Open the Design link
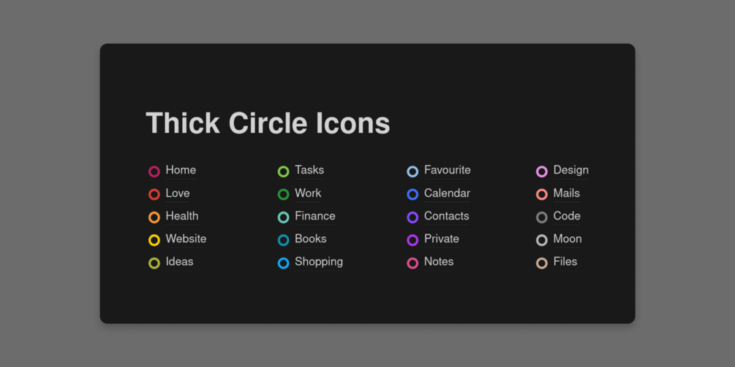Viewport: 735px width, 367px height. (570, 170)
